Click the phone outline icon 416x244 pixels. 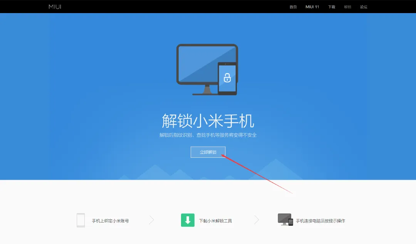(81, 221)
